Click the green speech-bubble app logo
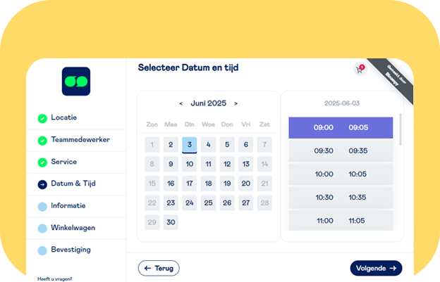Viewport: 440px width, 282px height. [76, 82]
